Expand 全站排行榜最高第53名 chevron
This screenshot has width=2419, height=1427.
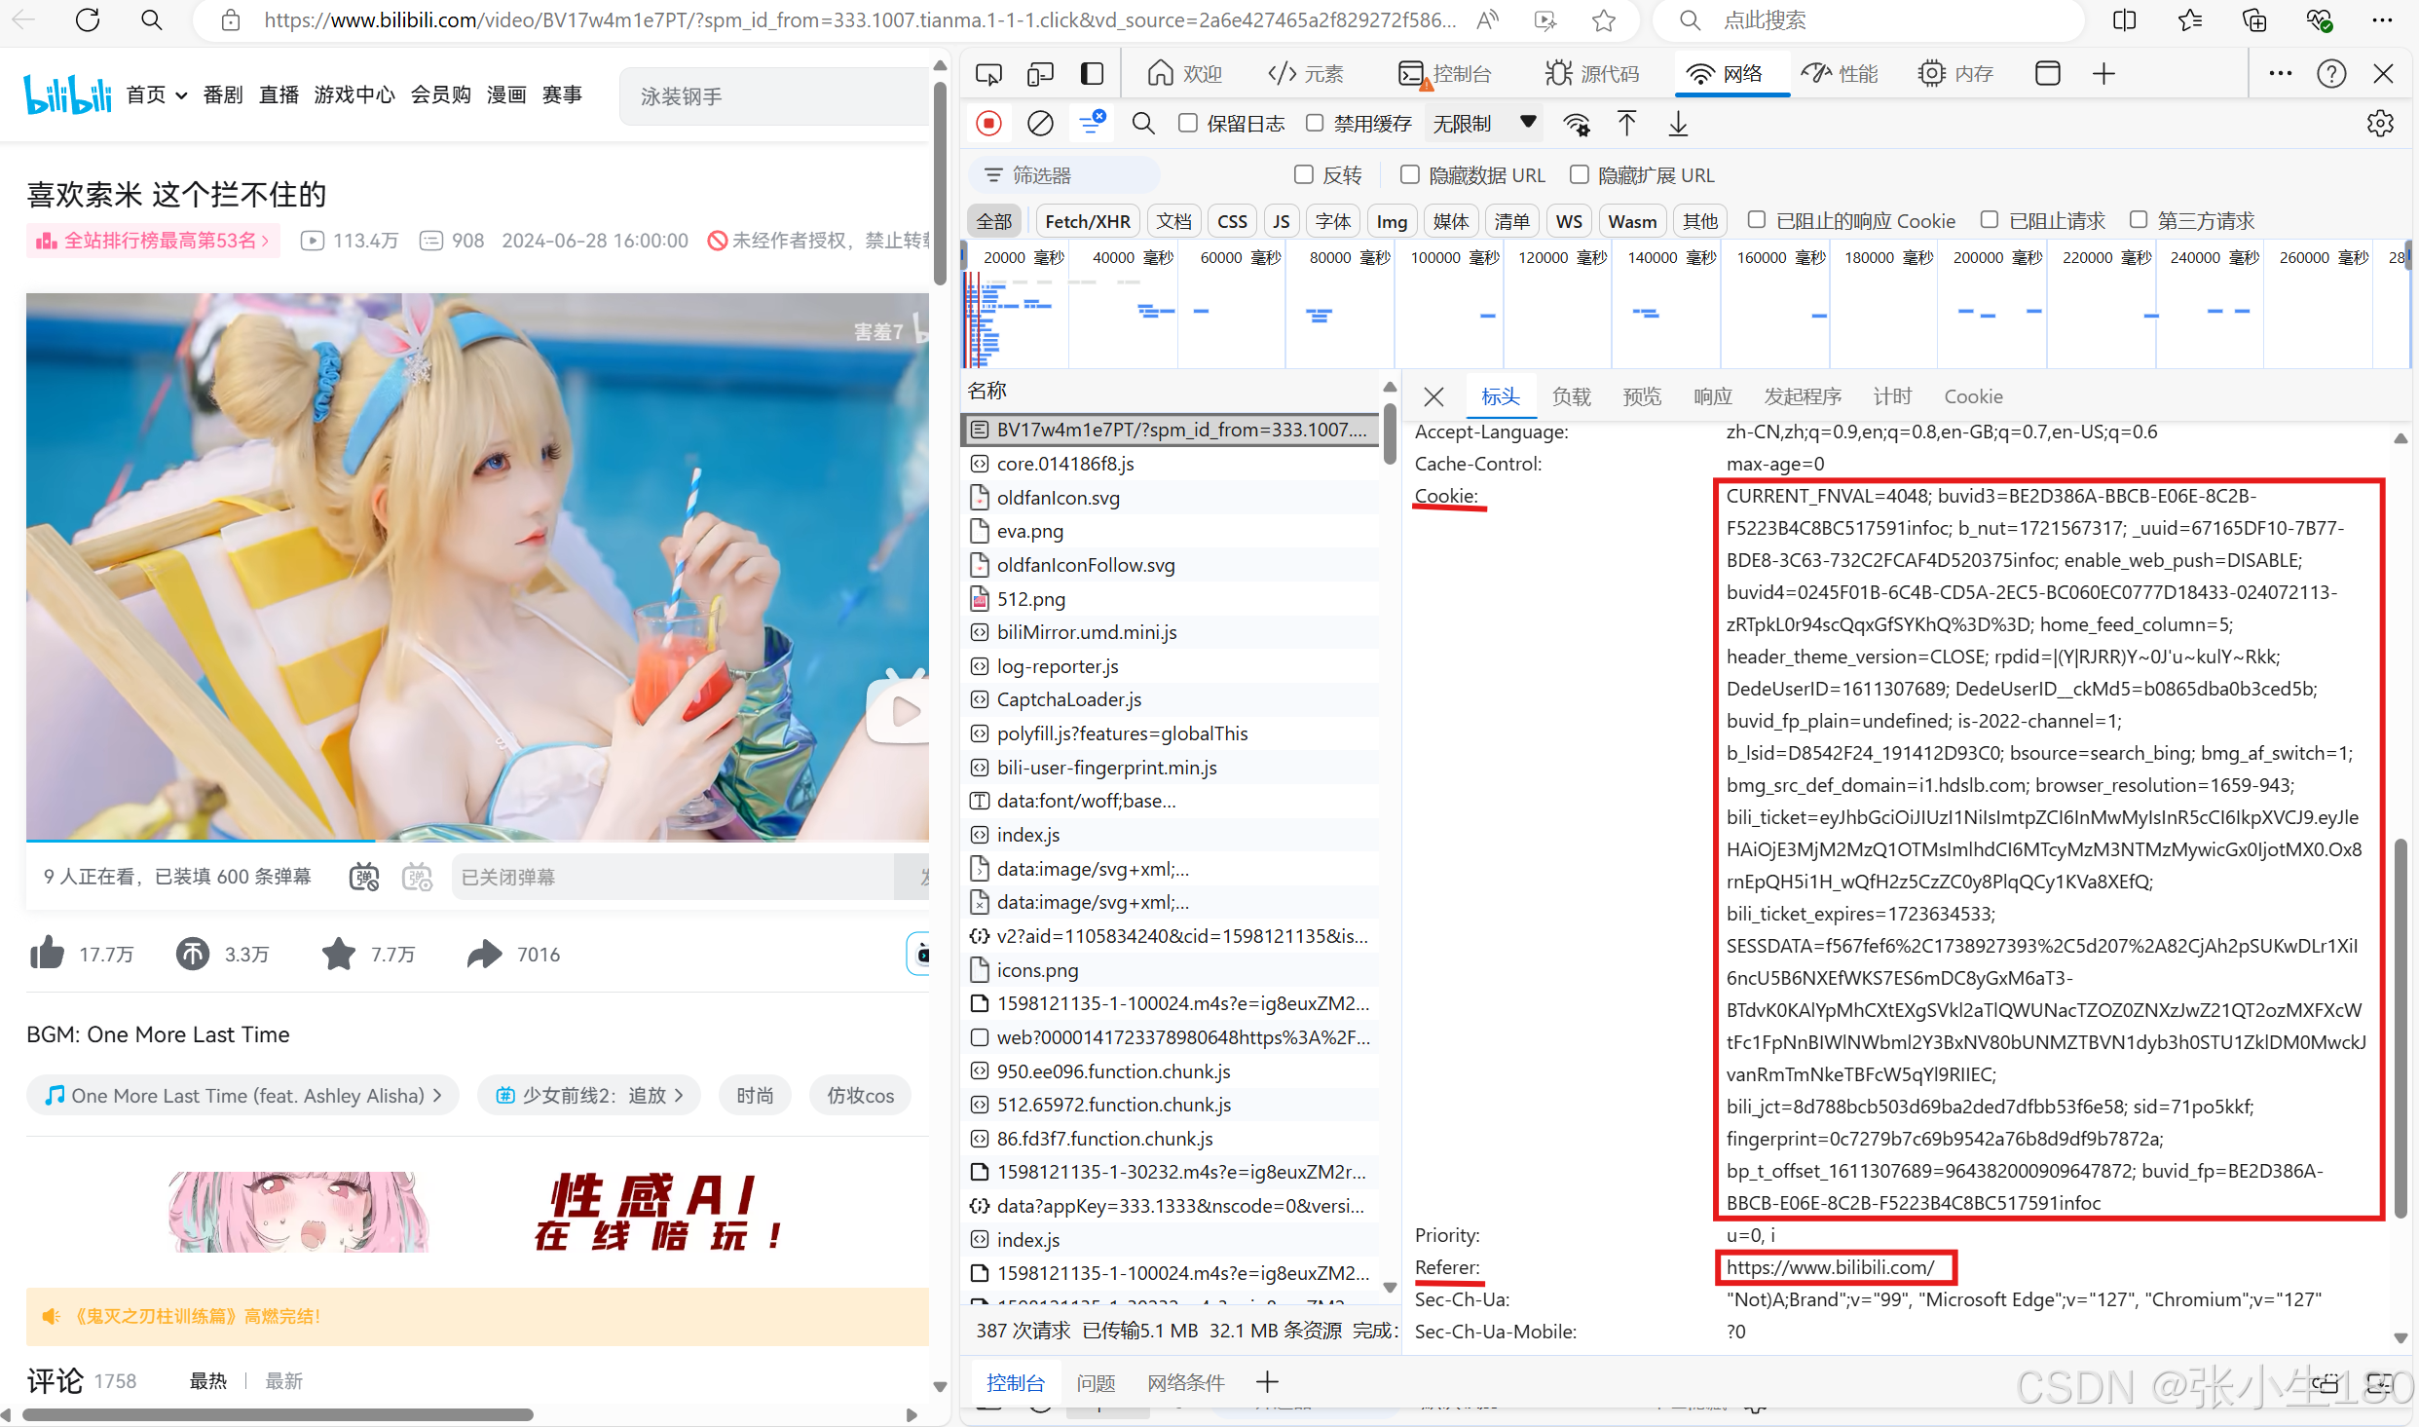[x=265, y=241]
